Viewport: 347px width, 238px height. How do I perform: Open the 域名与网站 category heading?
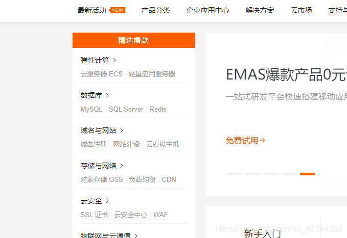pyautogui.click(x=98, y=130)
